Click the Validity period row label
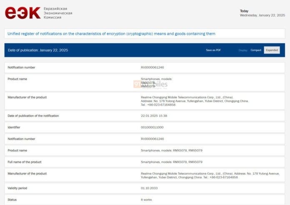Screen dimensions: 290x205 [17, 188]
